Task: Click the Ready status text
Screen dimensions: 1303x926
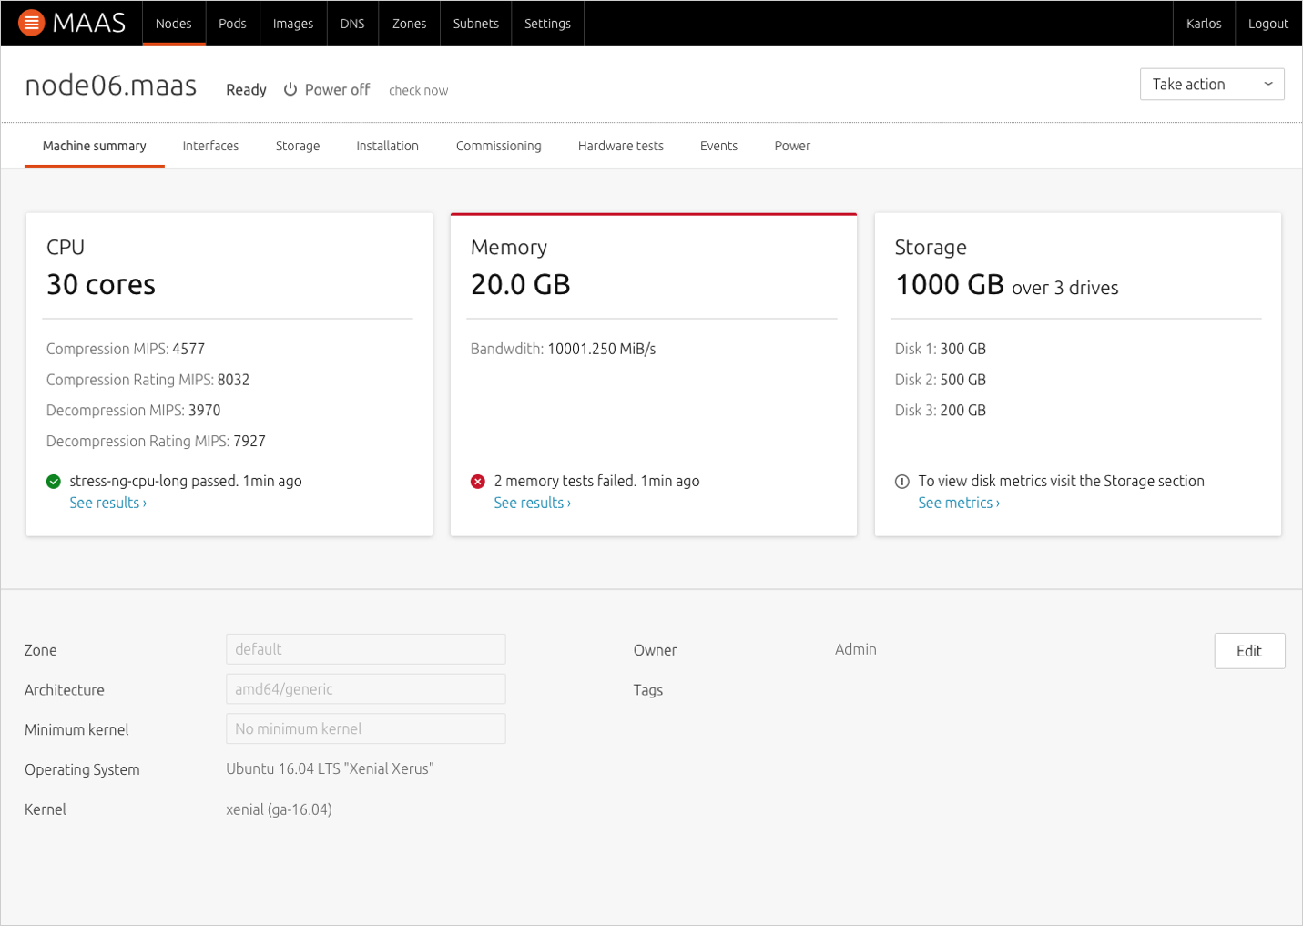Action: tap(246, 89)
